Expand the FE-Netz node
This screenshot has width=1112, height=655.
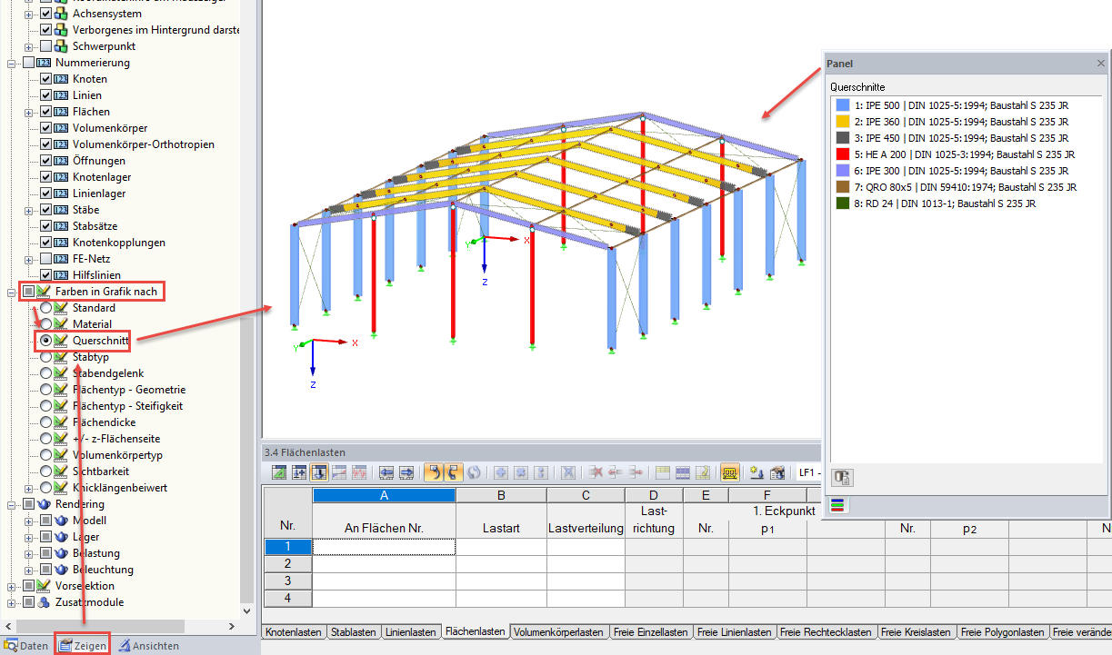coord(29,259)
